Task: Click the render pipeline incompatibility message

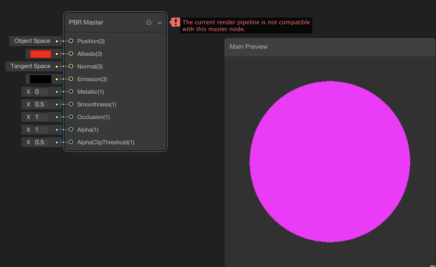Action: pos(246,26)
